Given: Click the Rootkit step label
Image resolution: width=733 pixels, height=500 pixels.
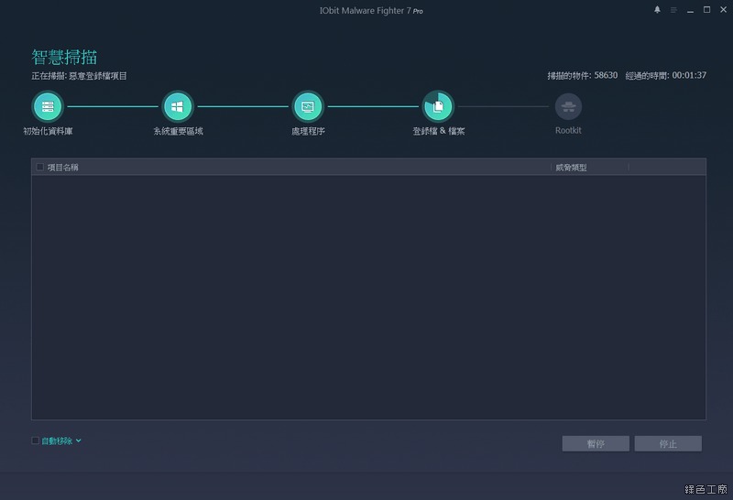Looking at the screenshot, I should pyautogui.click(x=568, y=130).
